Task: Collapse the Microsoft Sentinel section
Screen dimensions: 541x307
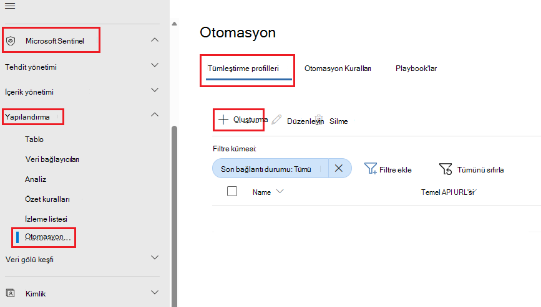Action: click(x=155, y=40)
